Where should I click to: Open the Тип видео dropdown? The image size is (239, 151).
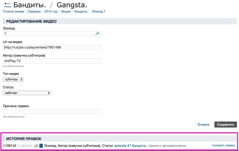pos(13,79)
